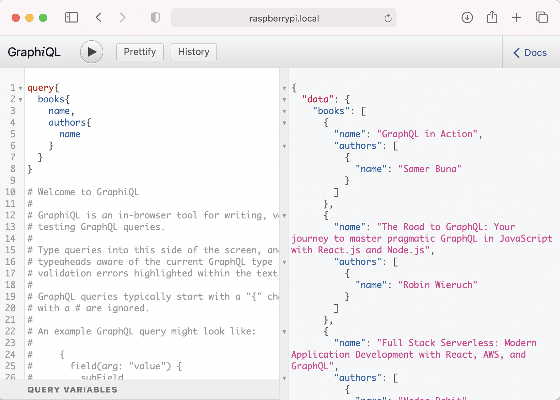Image resolution: width=560 pixels, height=400 pixels.
Task: Click the GraphiQL title logo
Action: 34,52
